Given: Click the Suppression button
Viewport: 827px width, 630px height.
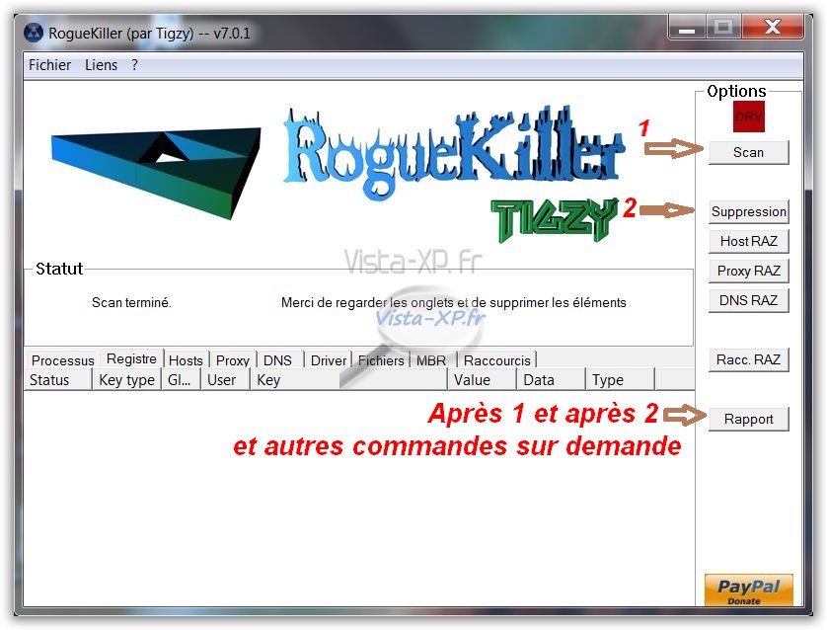Looking at the screenshot, I should [748, 211].
